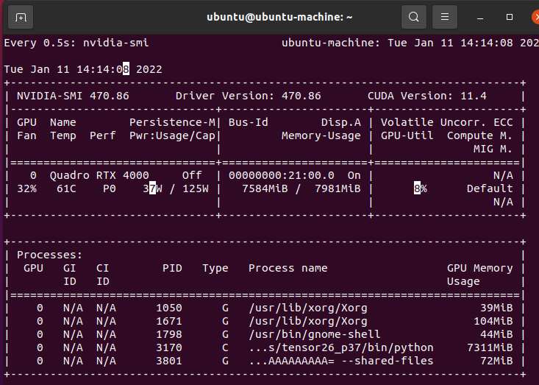Viewport: 539px width, 385px height.
Task: Maximize the terminal window
Action: pos(510,17)
